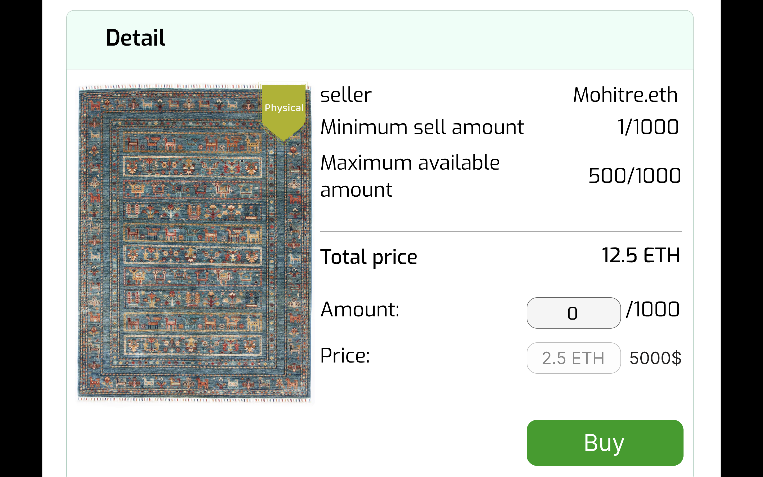
Task: Click the 500/1000 available value
Action: pyautogui.click(x=635, y=176)
